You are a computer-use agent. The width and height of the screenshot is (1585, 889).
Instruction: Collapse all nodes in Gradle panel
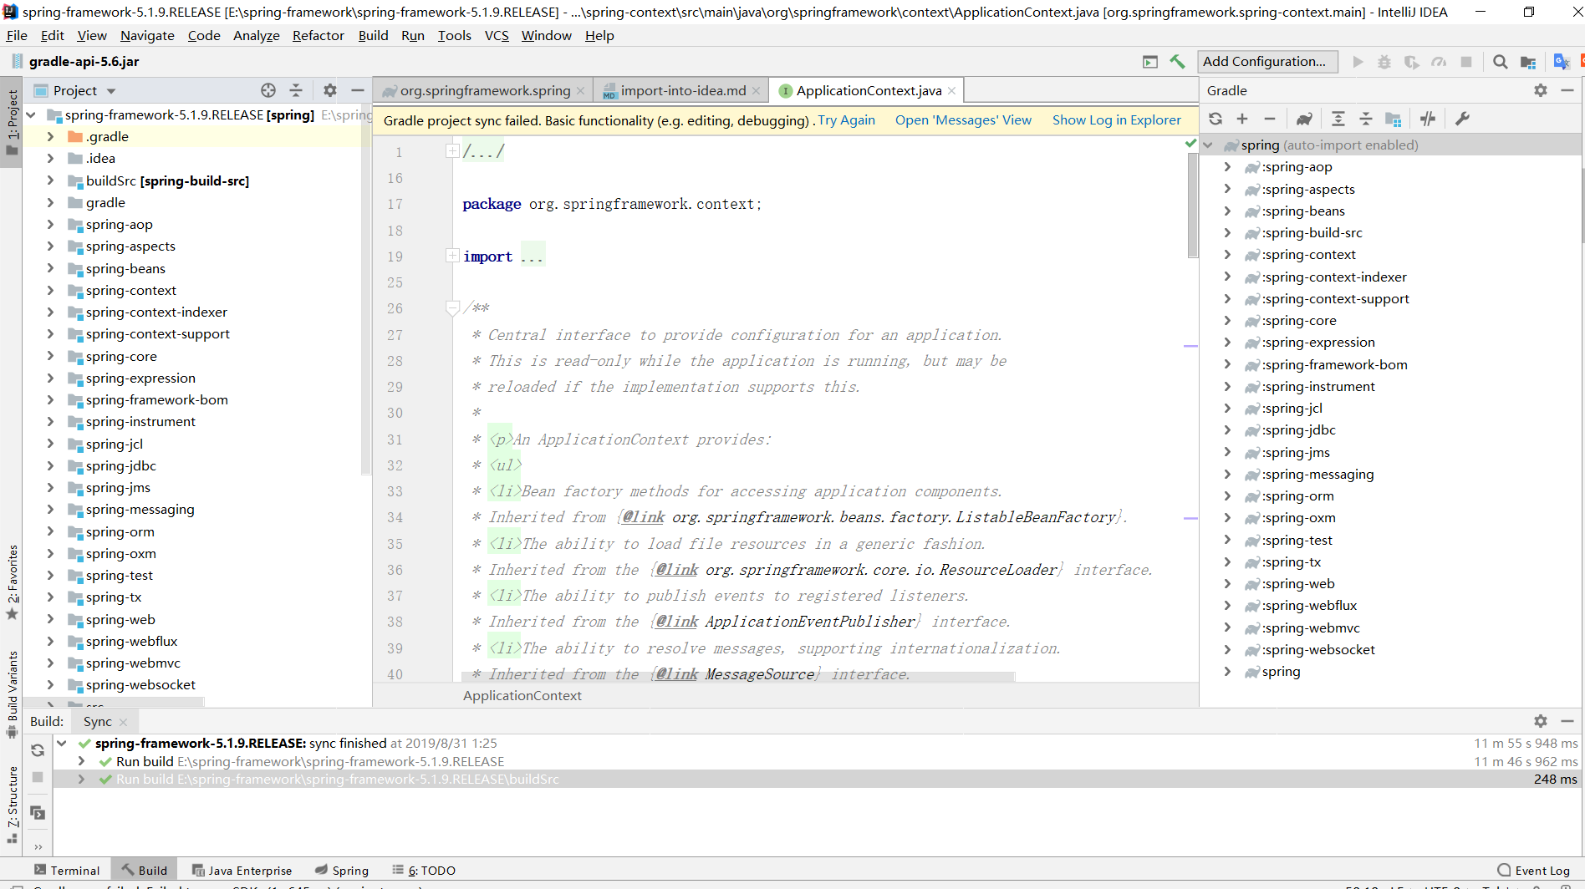point(1366,119)
